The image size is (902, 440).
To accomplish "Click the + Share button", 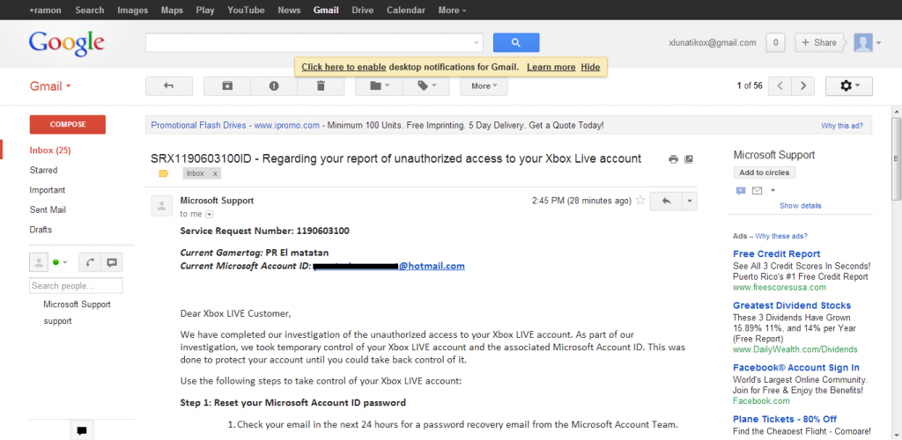I will point(819,42).
